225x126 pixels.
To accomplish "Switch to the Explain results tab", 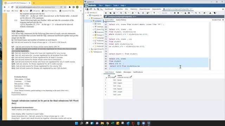I will click(x=118, y=72).
